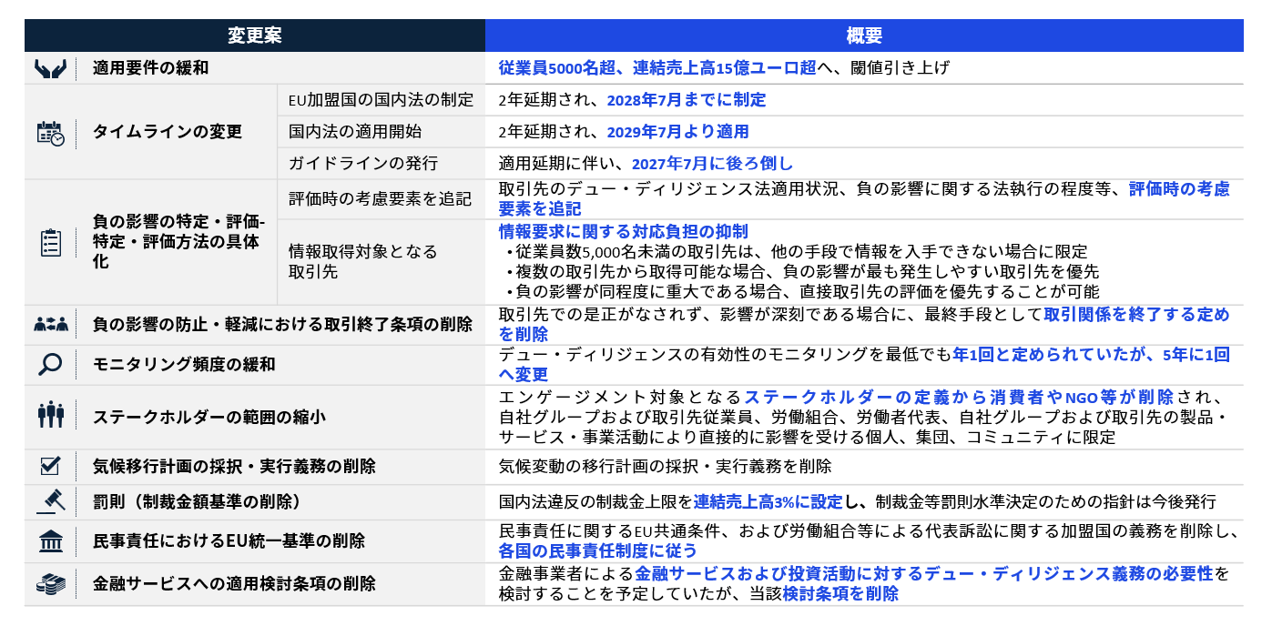Click the three standing persons stakeholder icon
This screenshot has width=1272, height=636.
pos(51,417)
